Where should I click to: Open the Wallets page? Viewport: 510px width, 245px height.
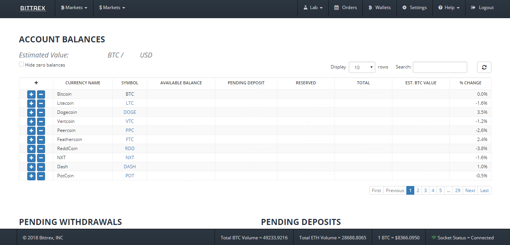point(380,8)
